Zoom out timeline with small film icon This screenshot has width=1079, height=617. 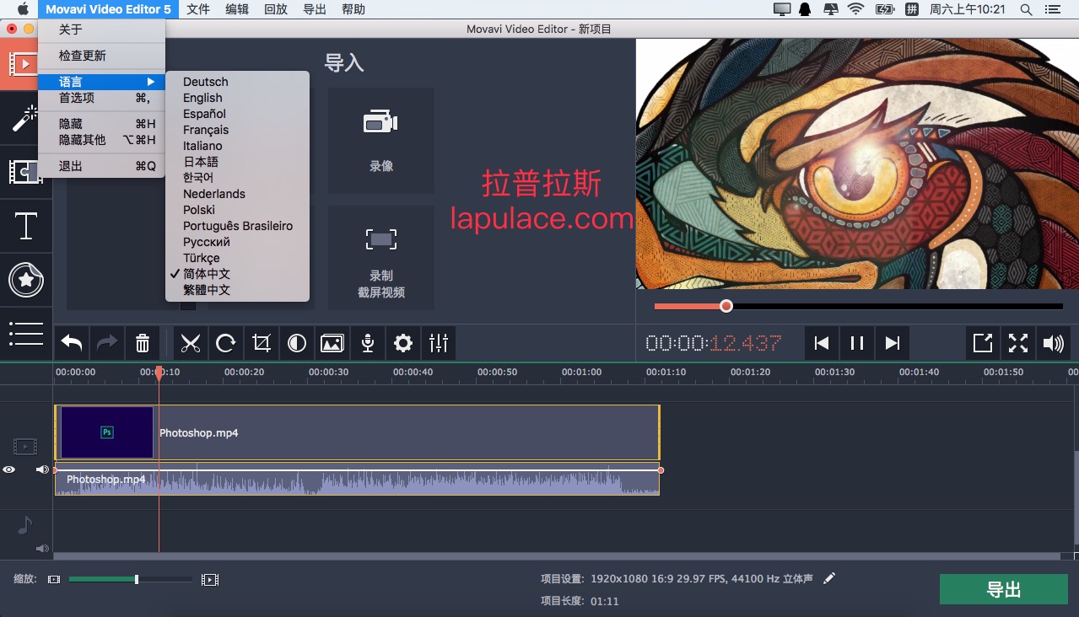(54, 579)
